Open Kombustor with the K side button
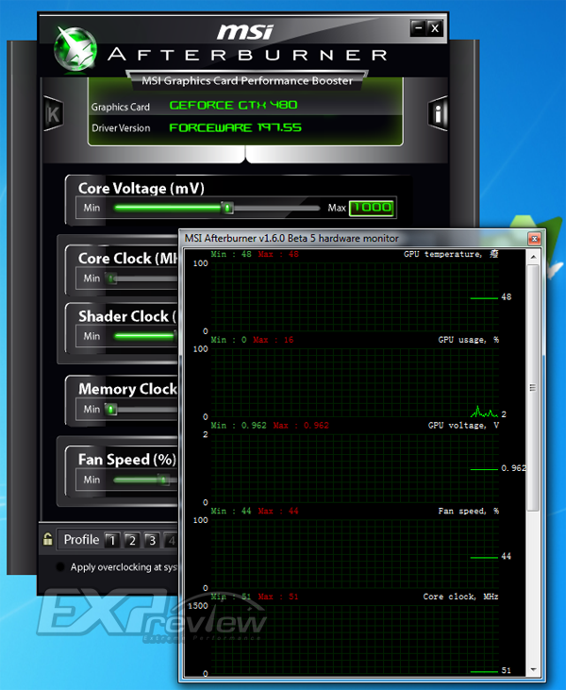The height and width of the screenshot is (690, 566). tap(53, 114)
